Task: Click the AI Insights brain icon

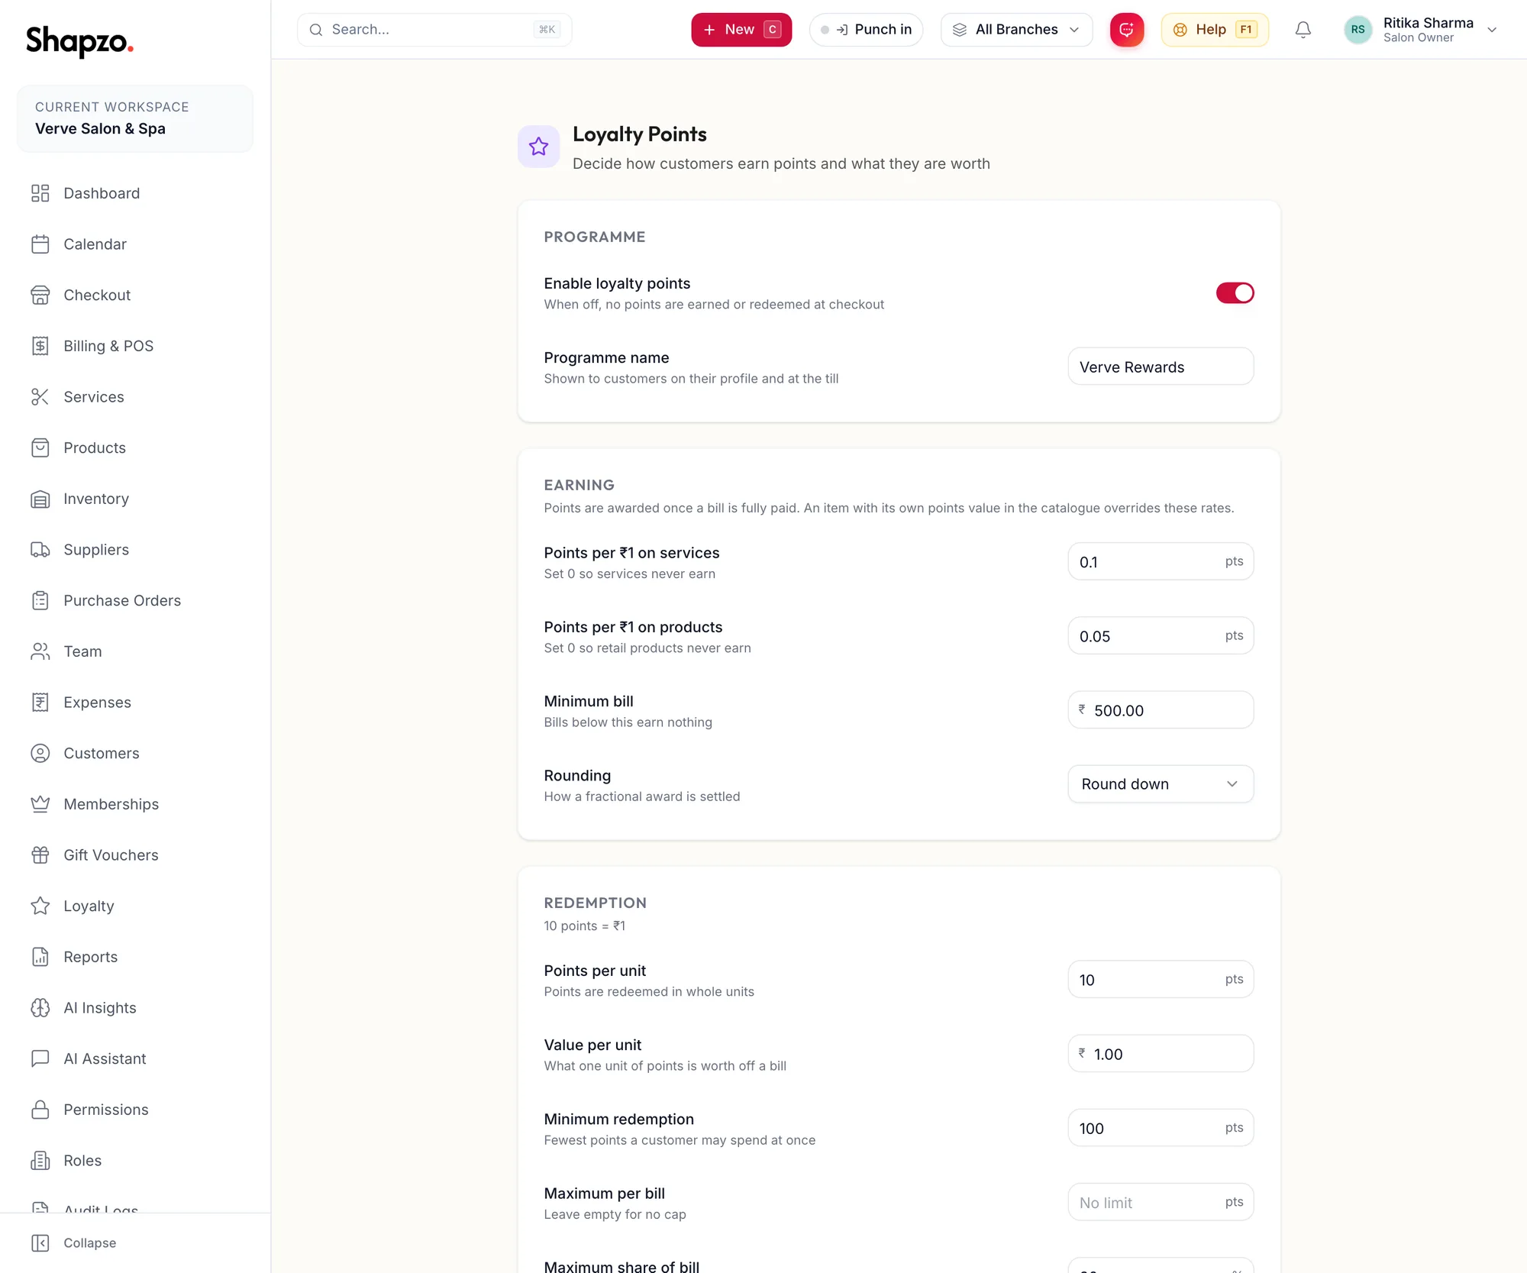Action: click(40, 1008)
